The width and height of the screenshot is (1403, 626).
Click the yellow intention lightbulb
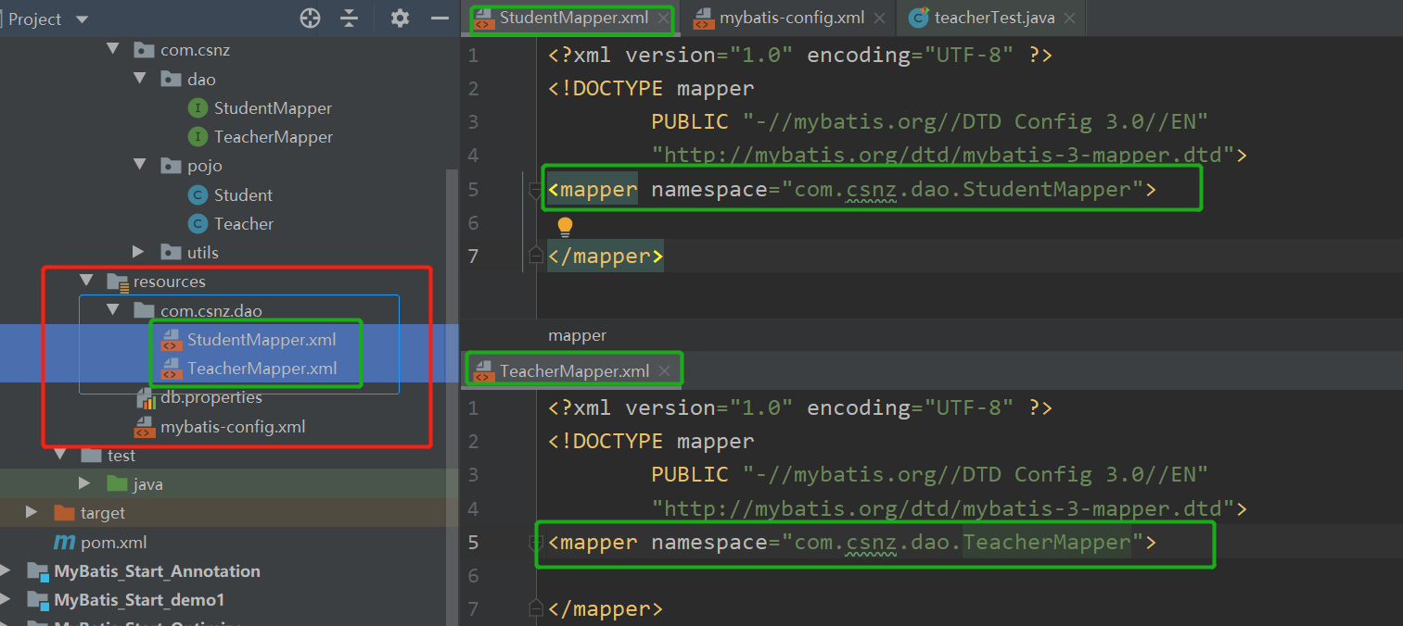(x=565, y=226)
